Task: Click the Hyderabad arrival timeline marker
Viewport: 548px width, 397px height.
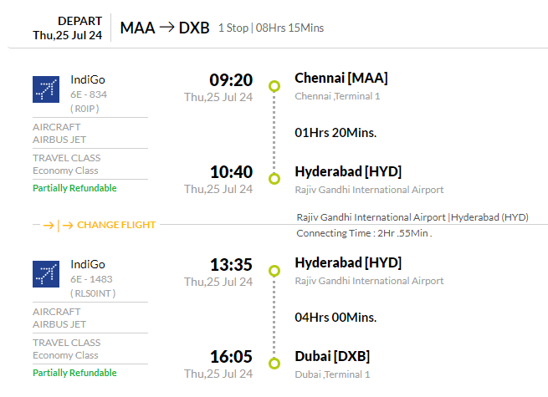Action: (x=274, y=179)
